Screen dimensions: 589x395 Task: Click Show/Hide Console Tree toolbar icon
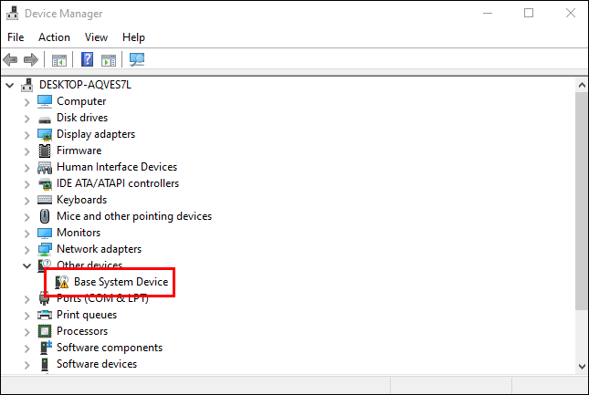pyautogui.click(x=58, y=60)
